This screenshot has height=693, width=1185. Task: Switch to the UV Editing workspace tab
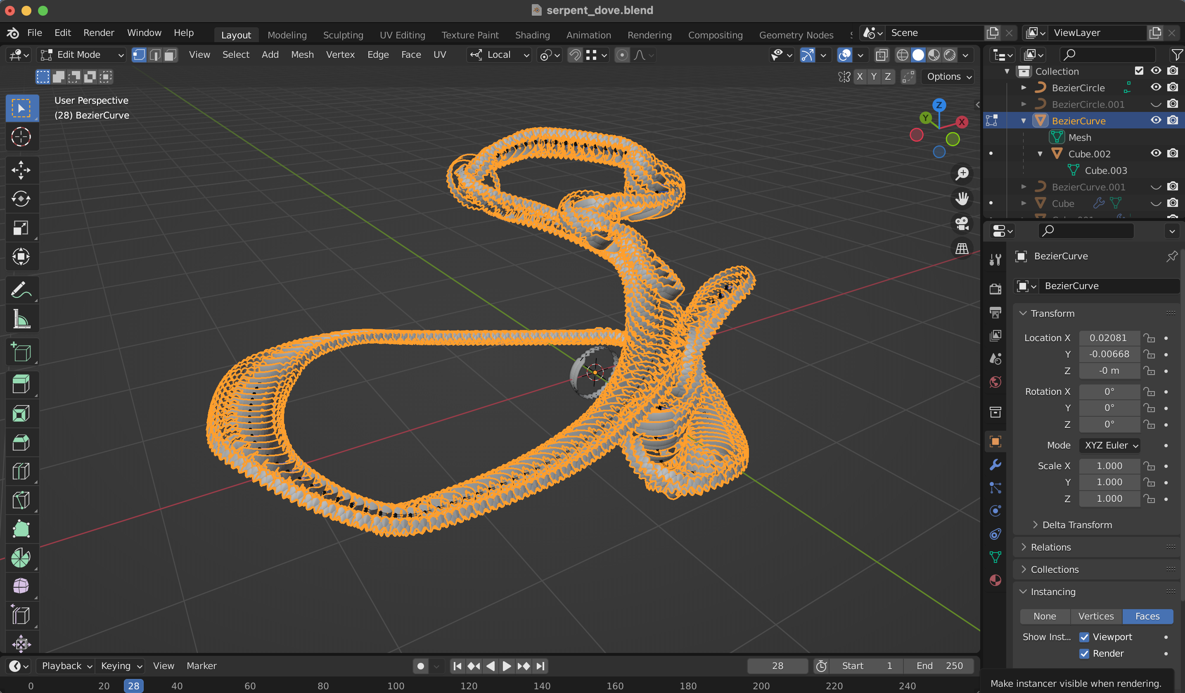point(402,34)
